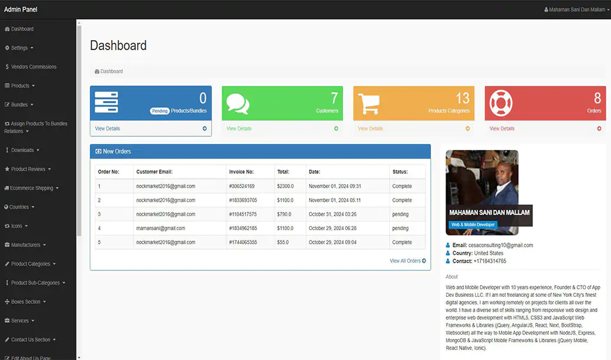The image size is (611, 360).
Task: Click the server icon on Pending Products card
Action: pos(106,103)
